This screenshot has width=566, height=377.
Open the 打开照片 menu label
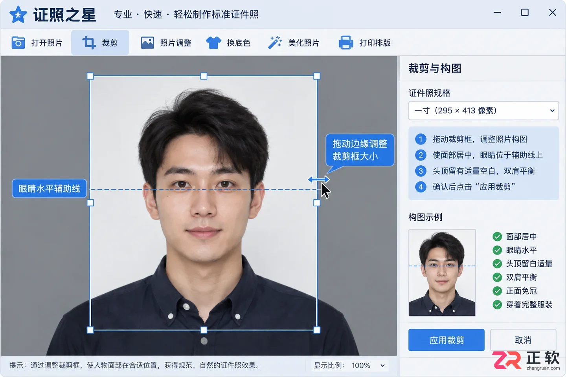47,43
